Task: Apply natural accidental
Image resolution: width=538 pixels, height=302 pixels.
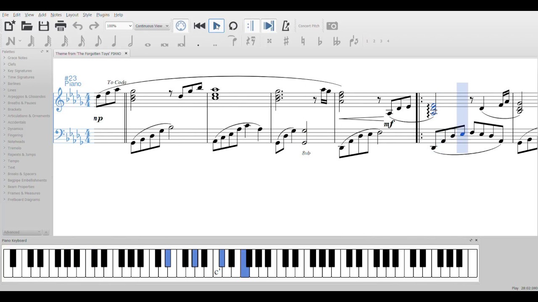Action: (x=303, y=41)
